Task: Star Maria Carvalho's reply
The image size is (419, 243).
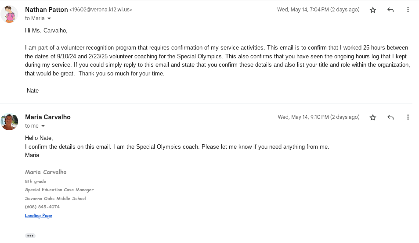Action: click(373, 117)
